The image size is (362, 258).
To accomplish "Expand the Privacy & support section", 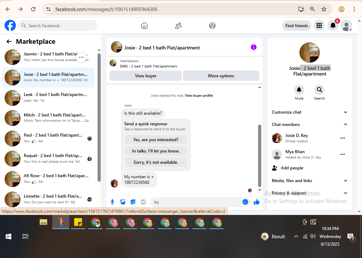I will coord(310,193).
